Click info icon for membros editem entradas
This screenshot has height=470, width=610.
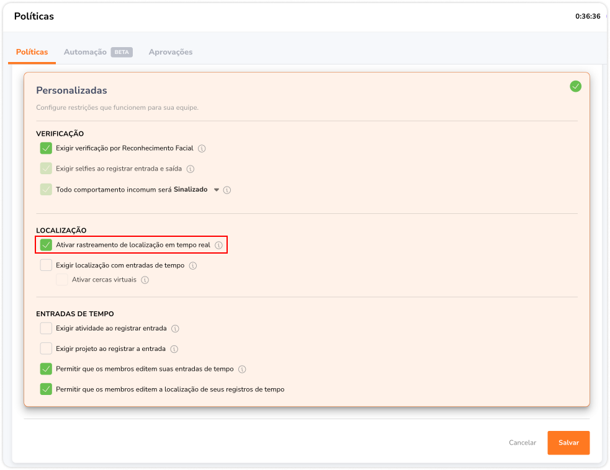tap(242, 370)
